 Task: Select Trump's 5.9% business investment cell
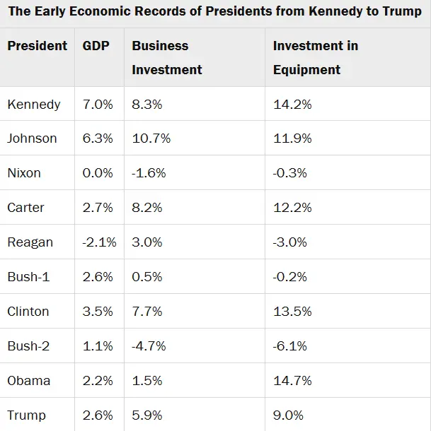coord(147,415)
